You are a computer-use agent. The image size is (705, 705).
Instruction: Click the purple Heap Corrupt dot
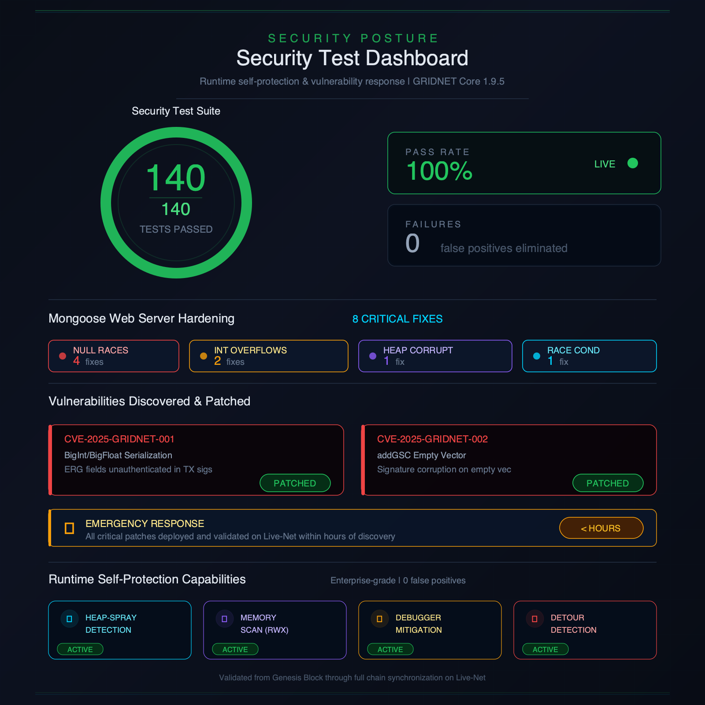pyautogui.click(x=373, y=356)
